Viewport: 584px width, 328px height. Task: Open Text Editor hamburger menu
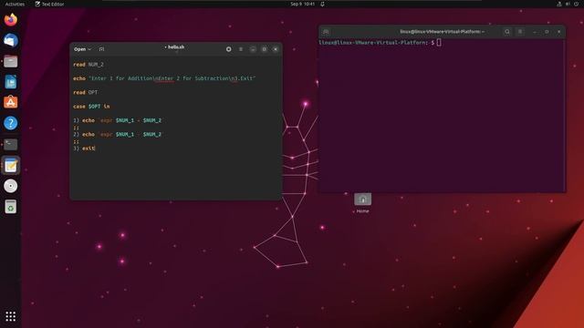coord(241,49)
